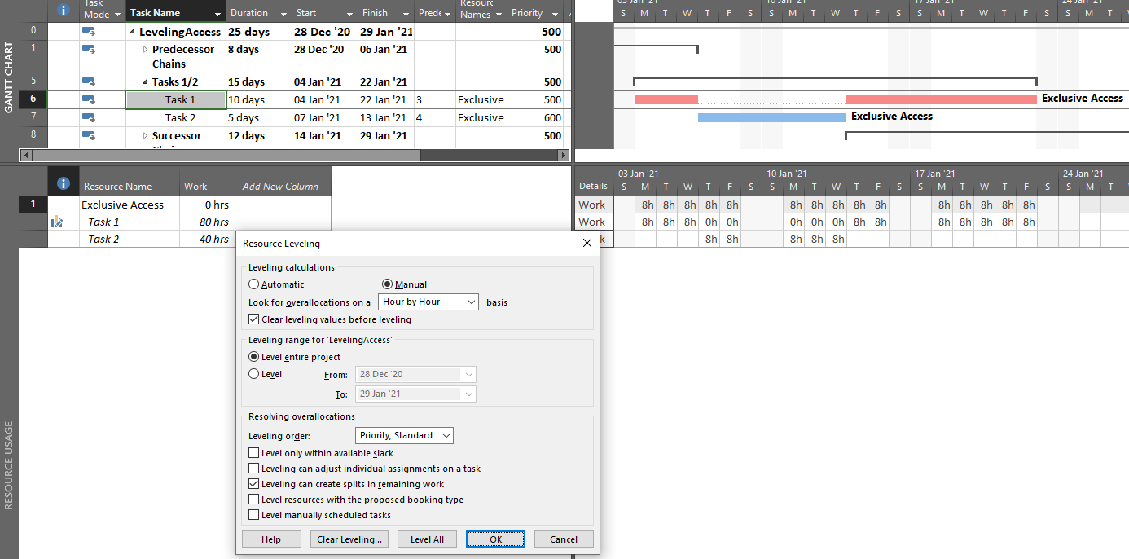Screen dimensions: 1129x559
Task: Click scroll left arrow on Gantt table scrollbar
Action: pyautogui.click(x=26, y=155)
